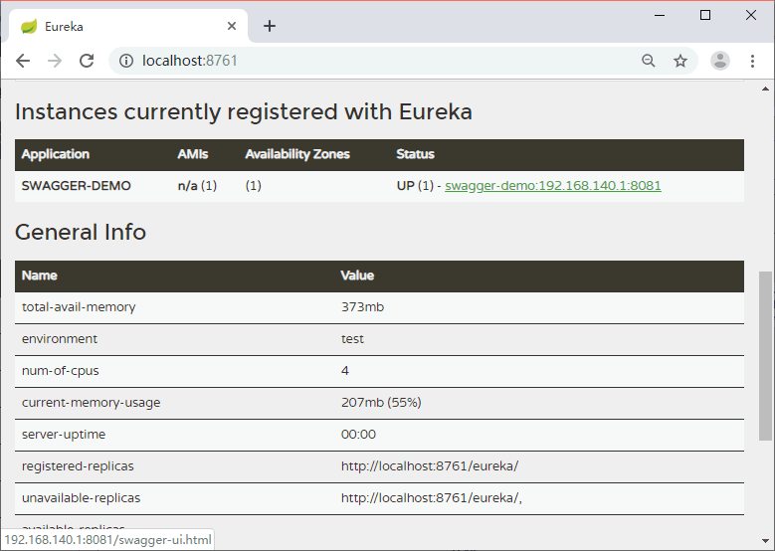Click the AMIs column header
This screenshot has width=775, height=551.
coord(193,154)
